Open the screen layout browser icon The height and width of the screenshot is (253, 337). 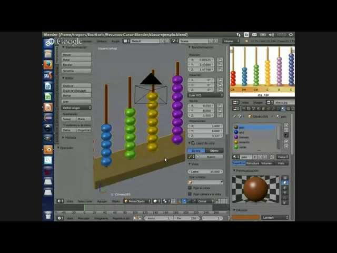click(126, 41)
